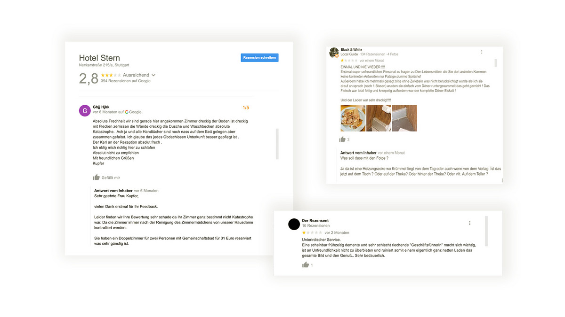Open the third floor-corner photo thumbnail
Screen dimensions: 565x317
point(404,118)
